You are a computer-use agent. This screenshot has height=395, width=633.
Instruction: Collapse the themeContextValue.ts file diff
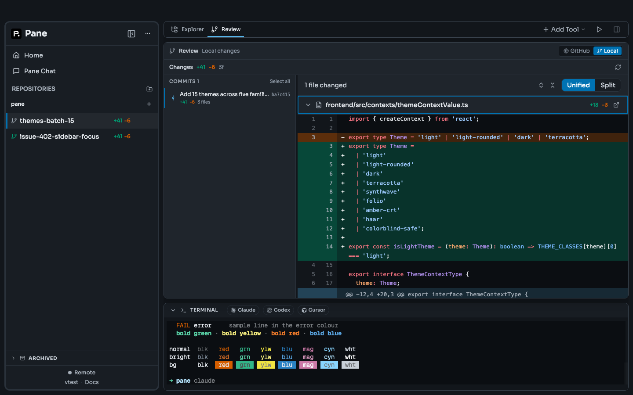(308, 105)
